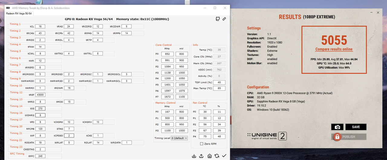Click Fan Control P2 percent field 34
Viewport: 387px width, 160px height.
(x=219, y=124)
